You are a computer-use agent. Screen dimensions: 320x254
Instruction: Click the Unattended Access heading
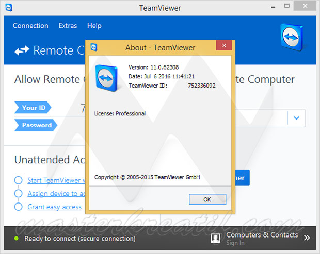coord(50,160)
